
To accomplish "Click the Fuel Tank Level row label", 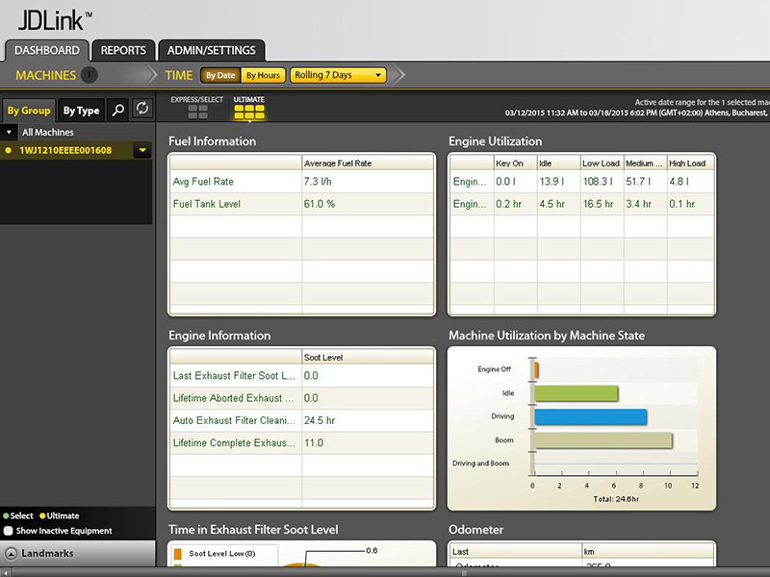I will click(207, 204).
